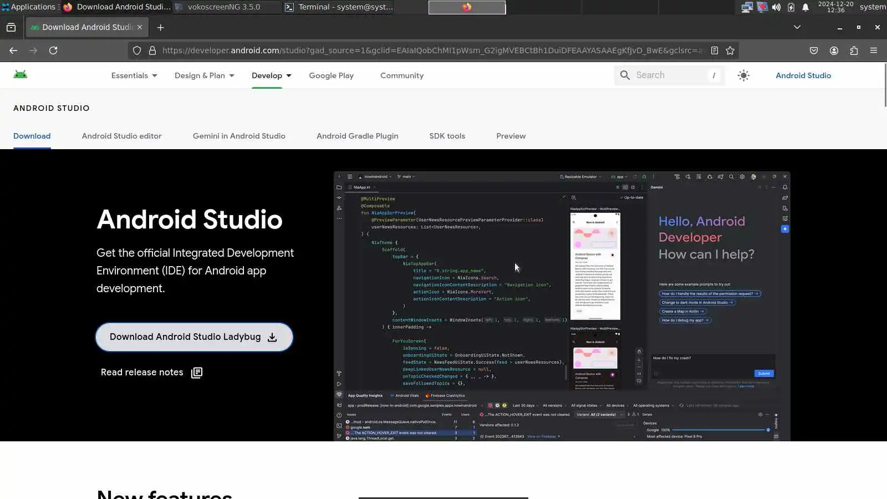Select the Download tab
The width and height of the screenshot is (887, 499).
[x=32, y=136]
